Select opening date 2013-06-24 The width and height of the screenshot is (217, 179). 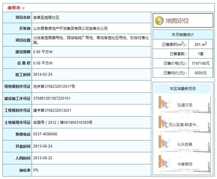tap(43, 146)
